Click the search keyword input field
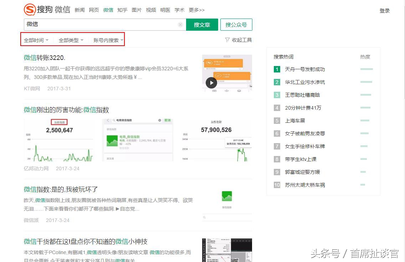This screenshot has width=405, height=262. point(100,25)
